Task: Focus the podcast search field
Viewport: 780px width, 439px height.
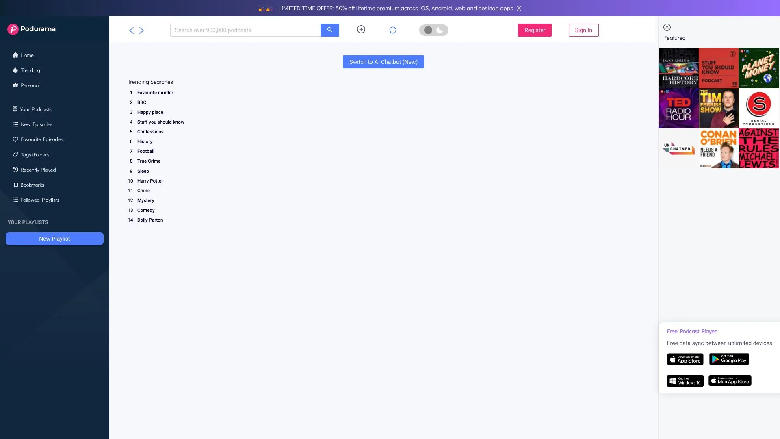Action: pyautogui.click(x=245, y=30)
